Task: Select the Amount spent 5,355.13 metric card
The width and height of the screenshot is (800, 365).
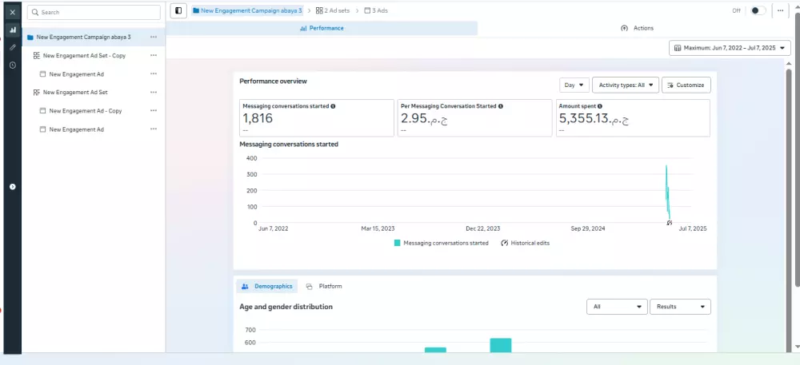Action: pos(633,118)
